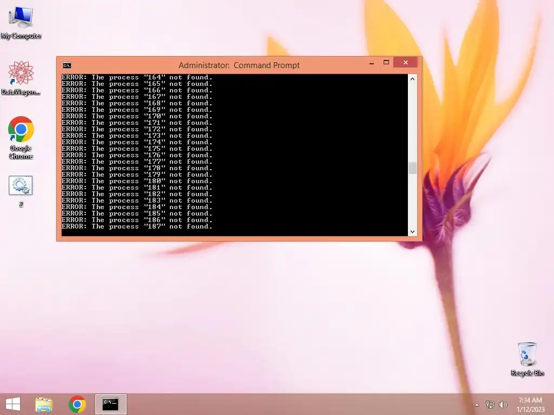The width and height of the screenshot is (554, 415).
Task: Select the gear file icon named 2
Action: click(21, 191)
